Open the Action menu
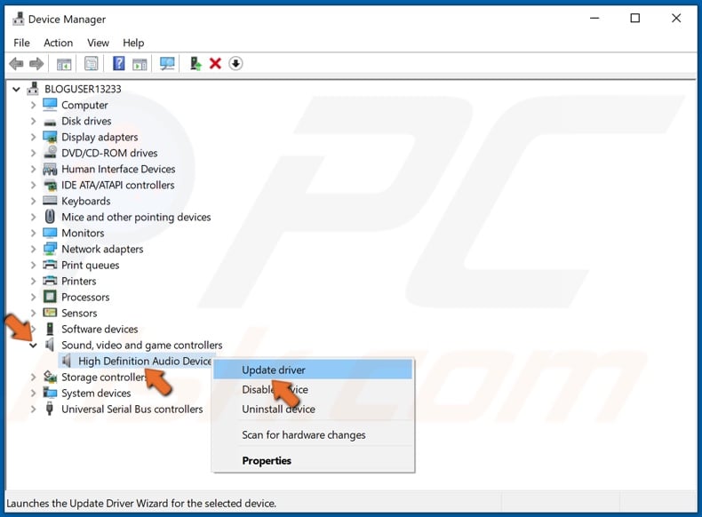 tap(58, 43)
